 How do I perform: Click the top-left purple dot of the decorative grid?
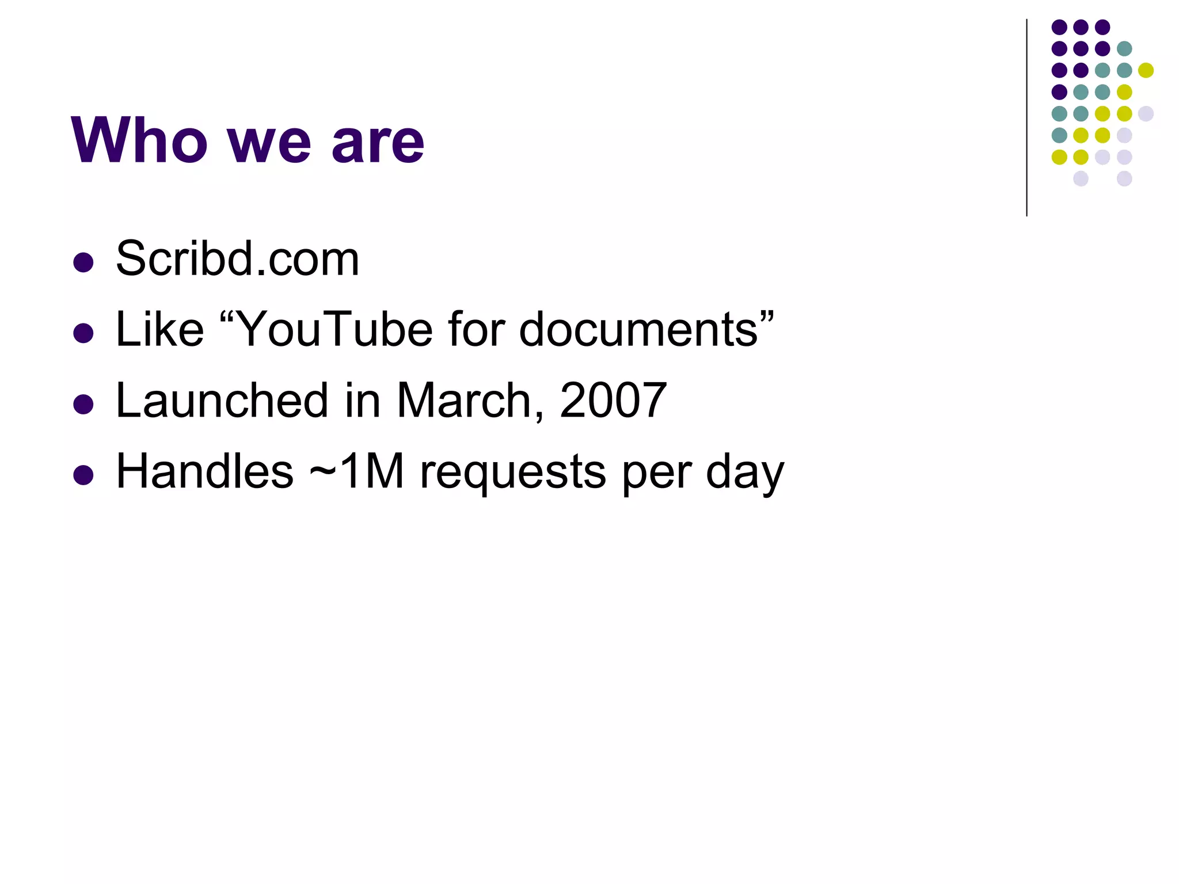pos(1059,27)
